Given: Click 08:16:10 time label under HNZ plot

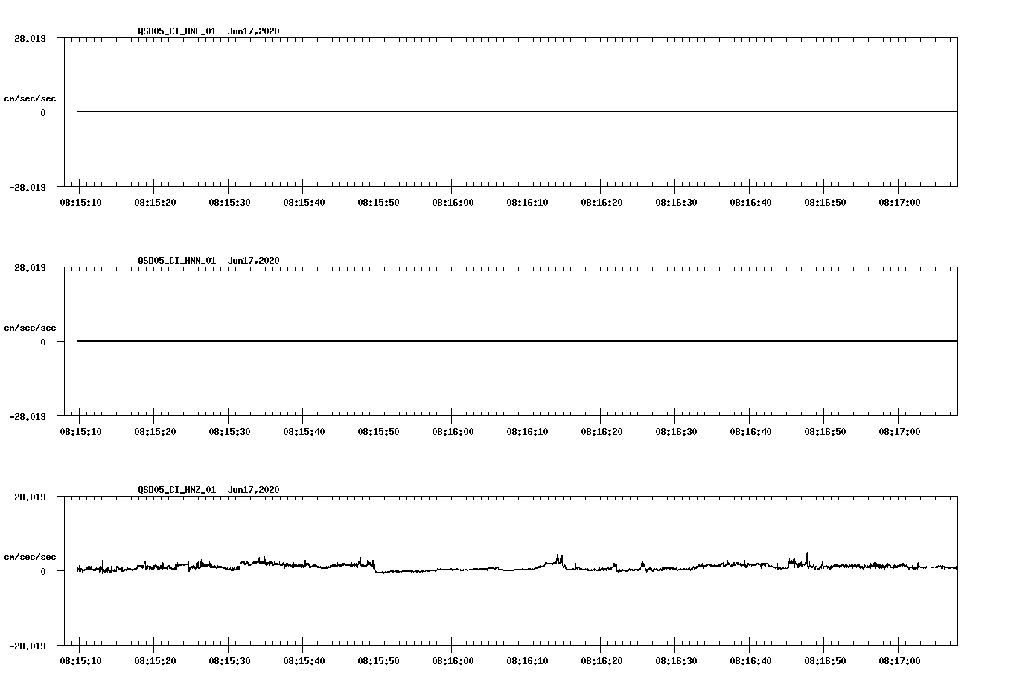Looking at the screenshot, I should tap(527, 661).
